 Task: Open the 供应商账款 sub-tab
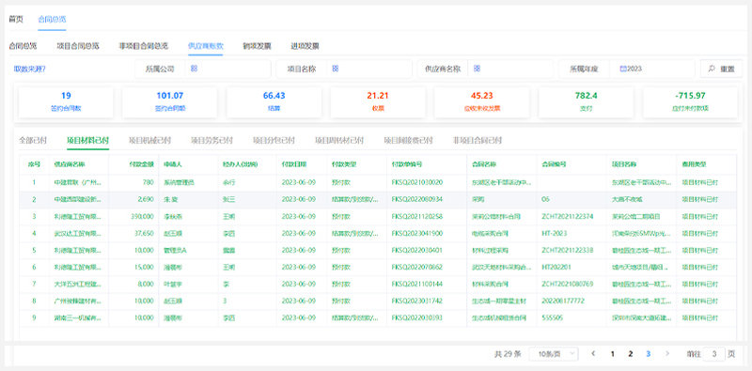point(205,46)
